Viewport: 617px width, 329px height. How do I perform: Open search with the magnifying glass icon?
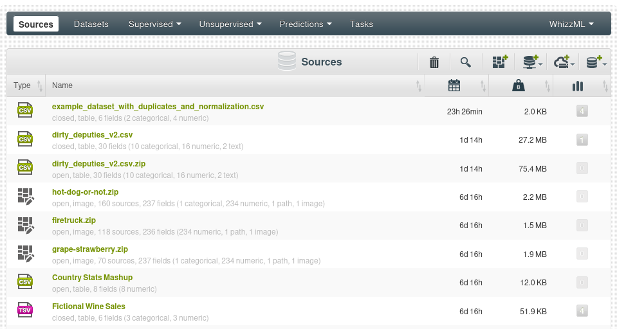coord(466,62)
